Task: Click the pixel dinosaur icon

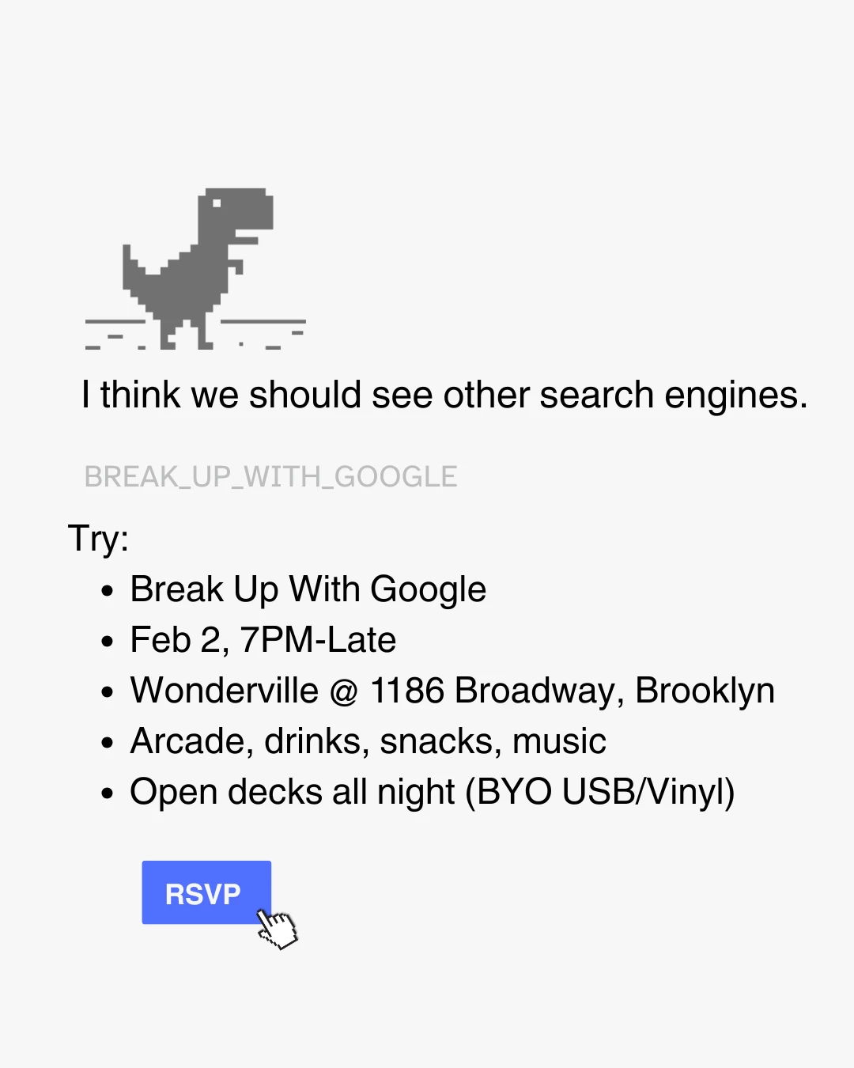Action: point(196,269)
